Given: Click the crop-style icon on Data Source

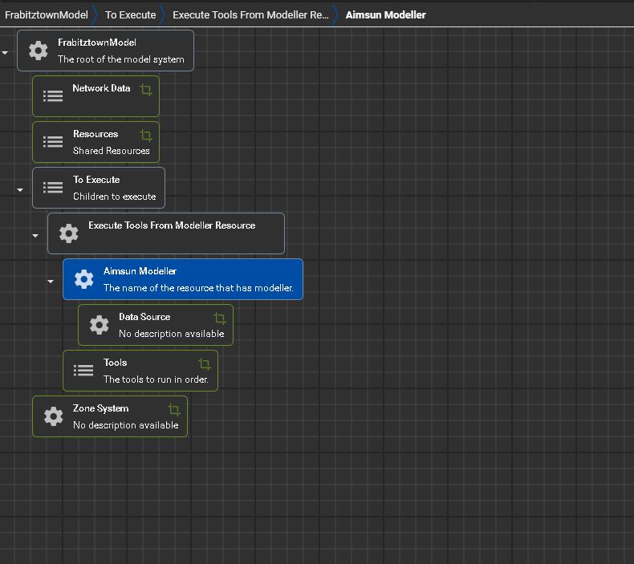Looking at the screenshot, I should [x=220, y=319].
